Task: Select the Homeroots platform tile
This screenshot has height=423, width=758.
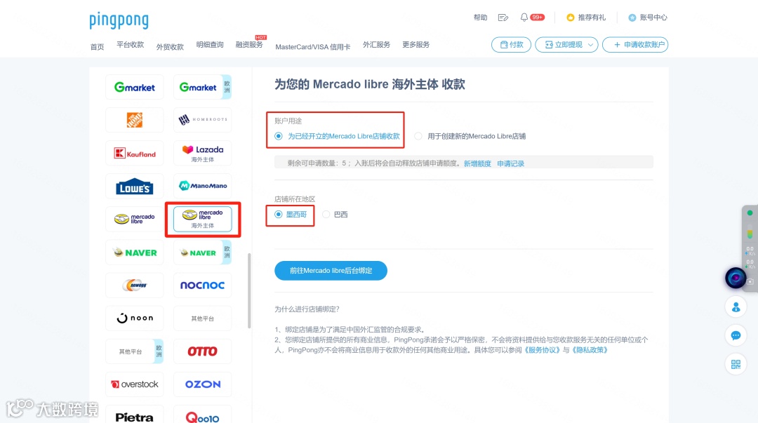Action: [x=203, y=120]
